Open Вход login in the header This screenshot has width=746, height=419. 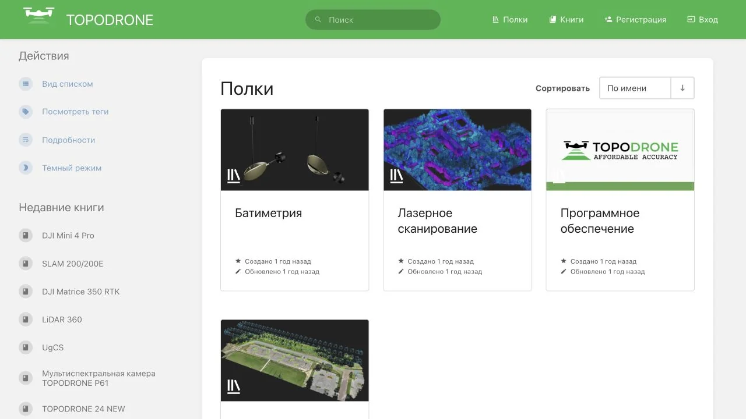[x=702, y=19]
